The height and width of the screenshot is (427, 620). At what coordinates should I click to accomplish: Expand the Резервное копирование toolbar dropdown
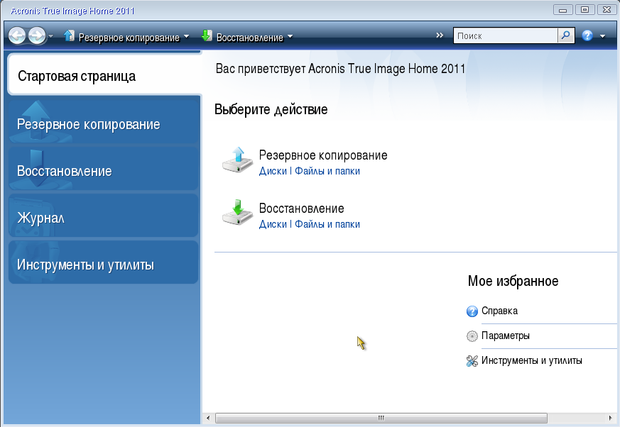point(186,37)
